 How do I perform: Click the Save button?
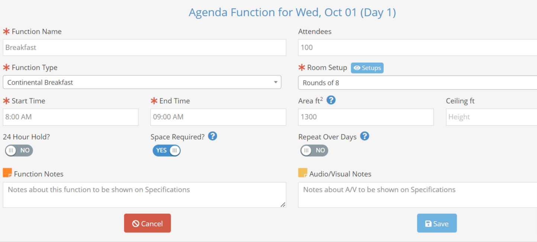click(437, 223)
